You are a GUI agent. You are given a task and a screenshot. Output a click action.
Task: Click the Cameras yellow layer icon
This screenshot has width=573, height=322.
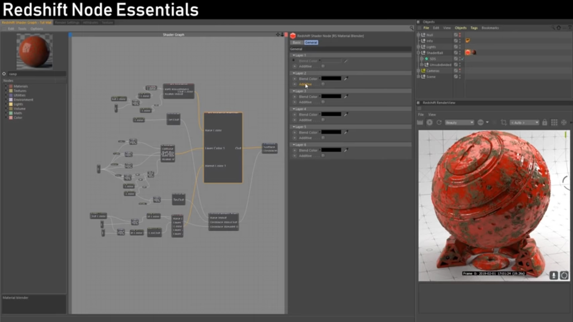(423, 71)
